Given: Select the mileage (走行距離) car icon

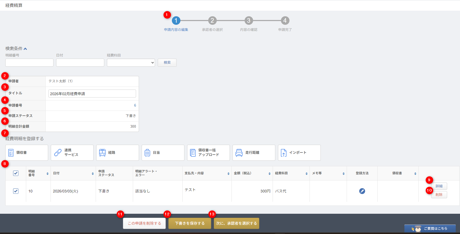Looking at the screenshot, I should pos(239,153).
